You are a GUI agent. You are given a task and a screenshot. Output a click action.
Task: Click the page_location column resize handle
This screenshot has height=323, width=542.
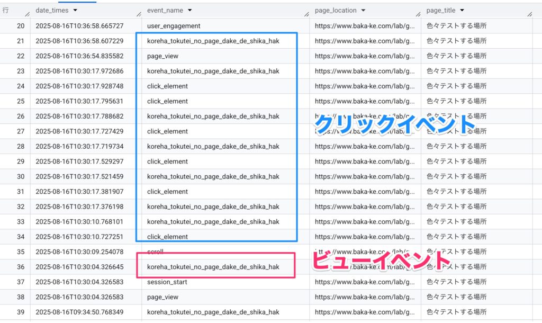coord(418,14)
